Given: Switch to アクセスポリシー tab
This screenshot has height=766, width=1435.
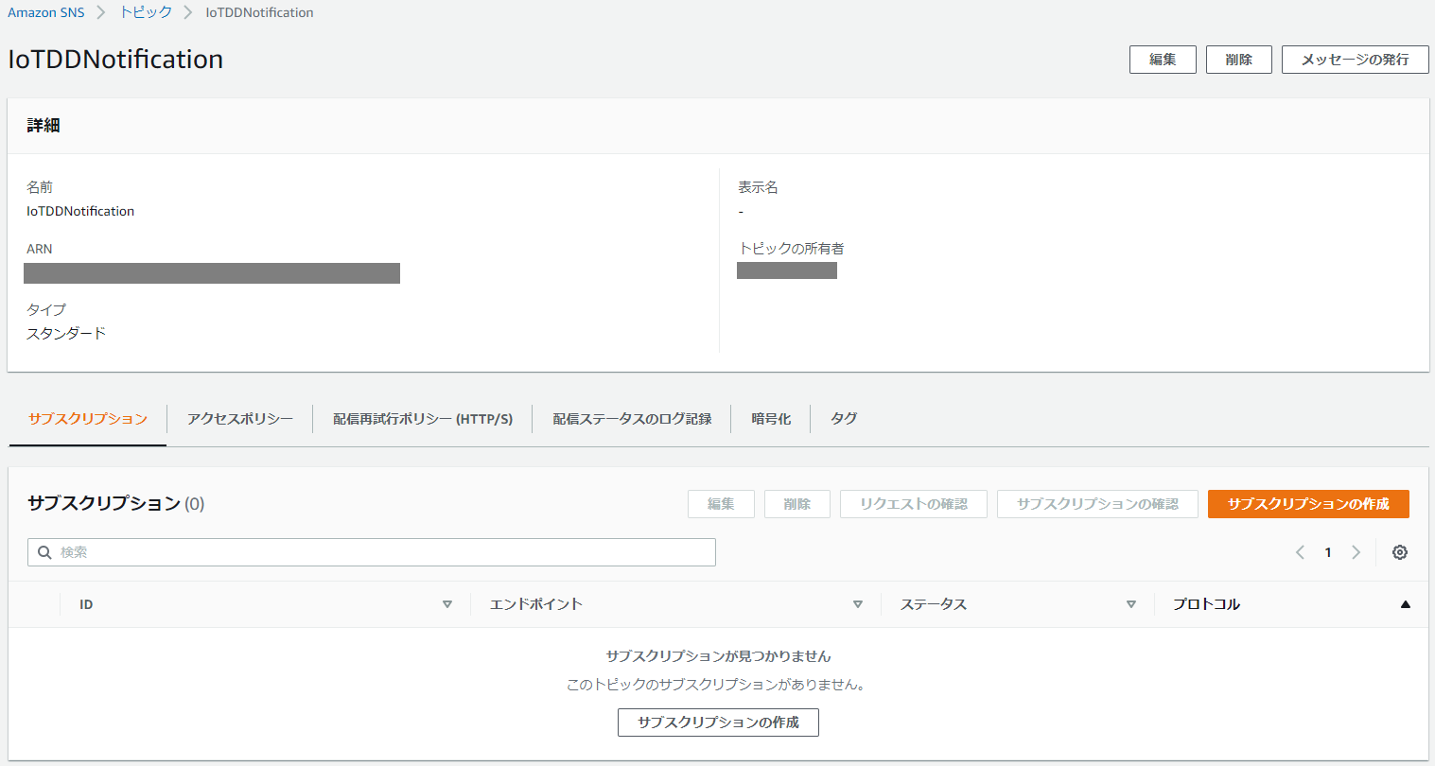Looking at the screenshot, I should coord(239,419).
